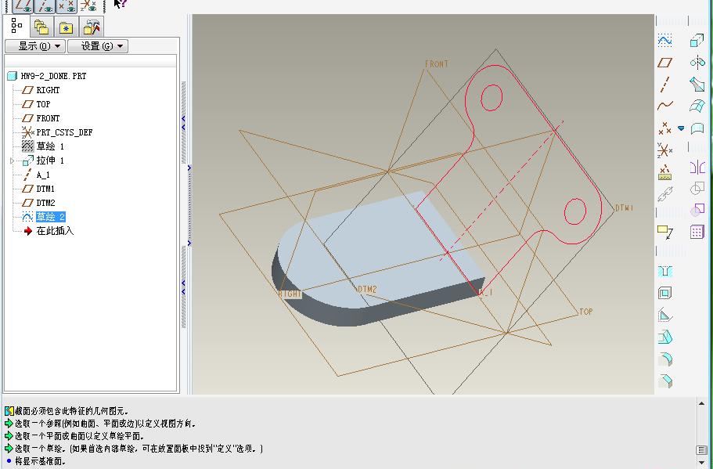Open the 设置 dropdown menu
713x469 pixels.
tap(98, 46)
